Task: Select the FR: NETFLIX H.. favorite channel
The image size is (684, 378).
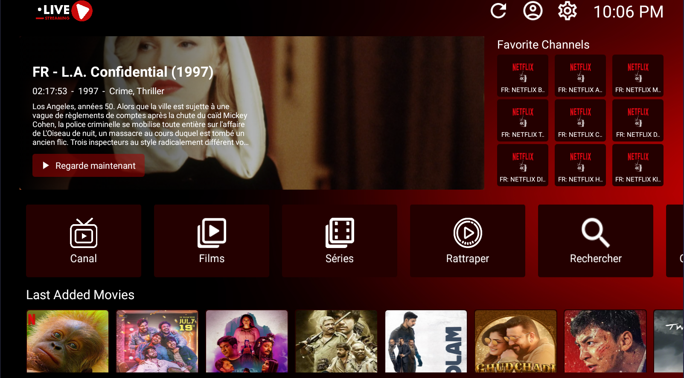Action: [580, 165]
